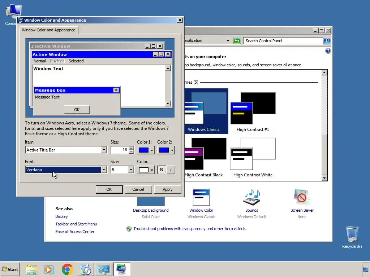Open Windows Explorer from the taskbar
This screenshot has width=370, height=277.
coord(31,269)
